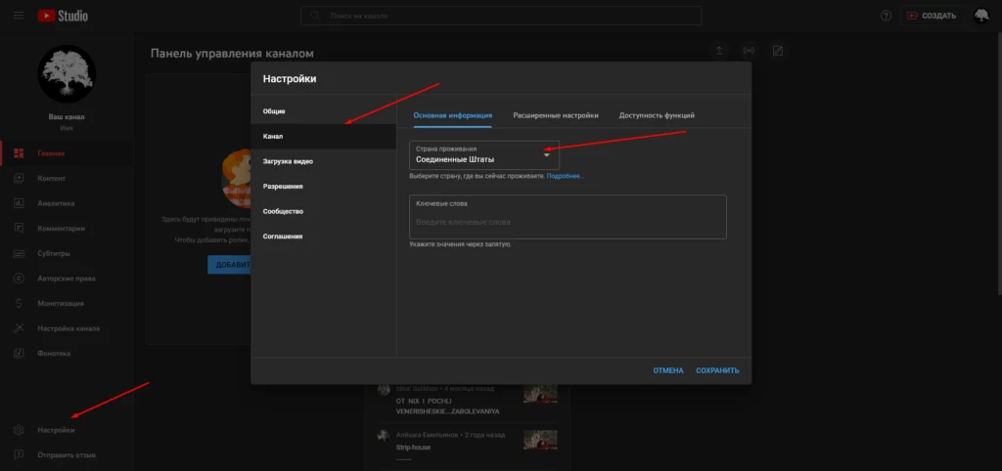Click the account avatar in top bar
The height and width of the screenshot is (471, 1002).
pos(980,16)
